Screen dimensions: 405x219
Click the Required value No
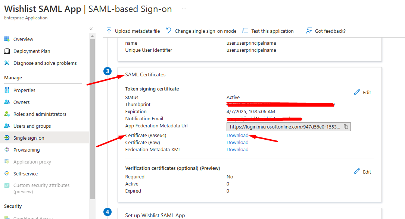[x=230, y=177]
